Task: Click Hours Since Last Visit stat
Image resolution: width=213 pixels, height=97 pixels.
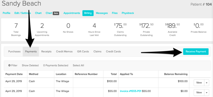Action: click(x=94, y=29)
